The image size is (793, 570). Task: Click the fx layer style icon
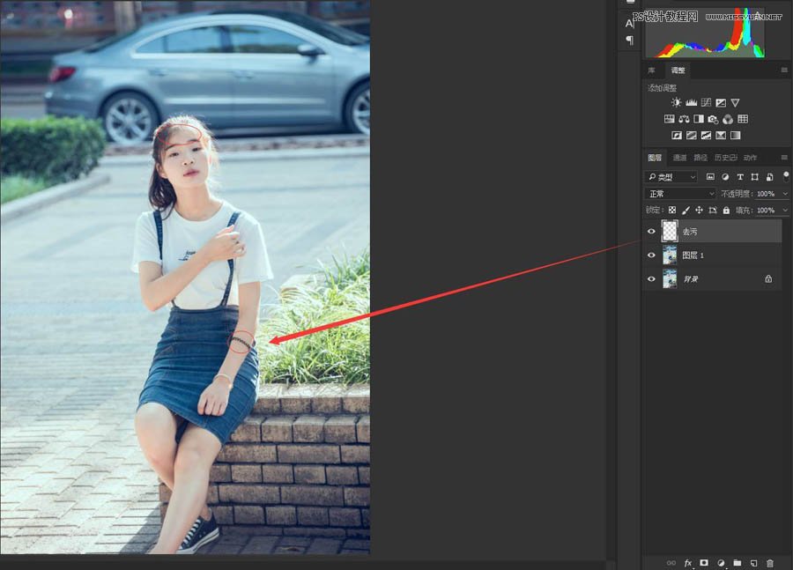[687, 563]
